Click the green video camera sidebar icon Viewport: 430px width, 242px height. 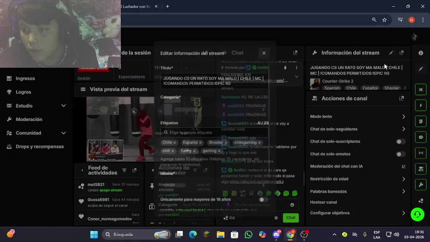tap(421, 169)
